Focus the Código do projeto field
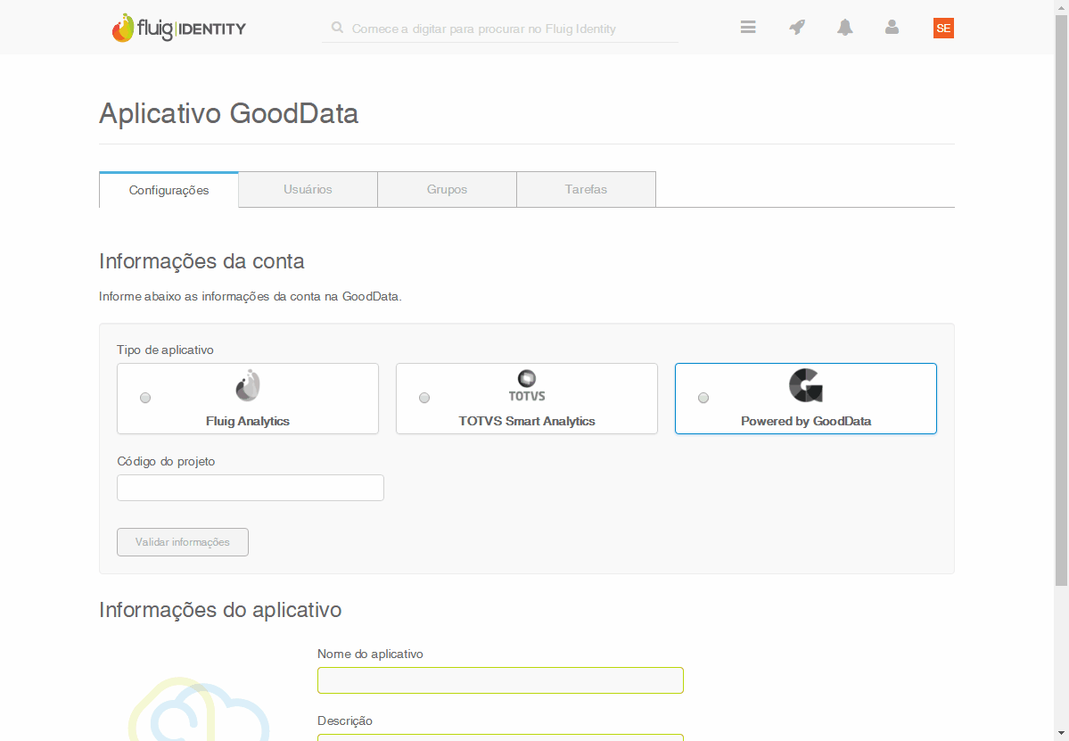Image resolution: width=1069 pixels, height=741 pixels. 251,488
